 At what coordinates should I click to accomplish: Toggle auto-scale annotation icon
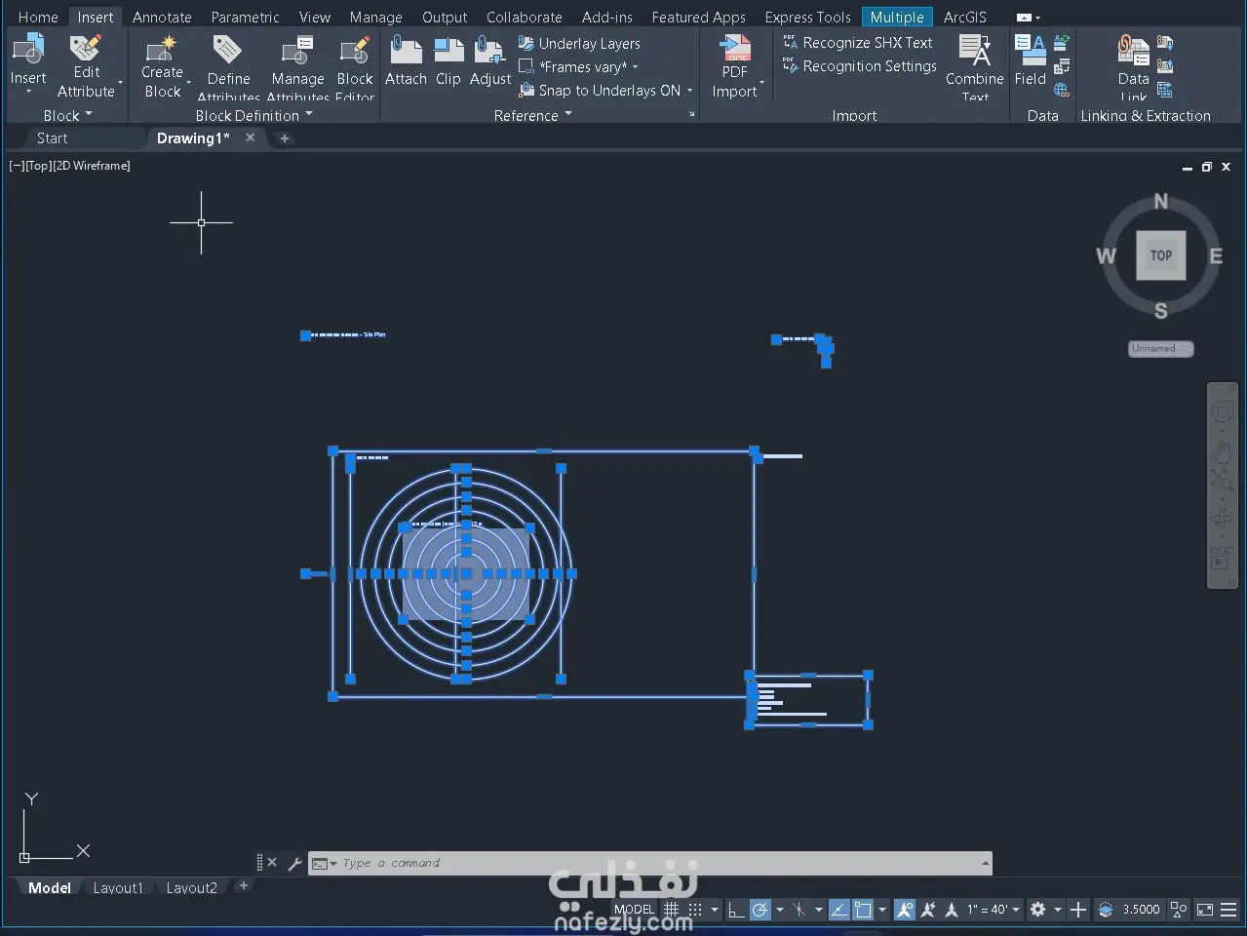pyautogui.click(x=928, y=910)
